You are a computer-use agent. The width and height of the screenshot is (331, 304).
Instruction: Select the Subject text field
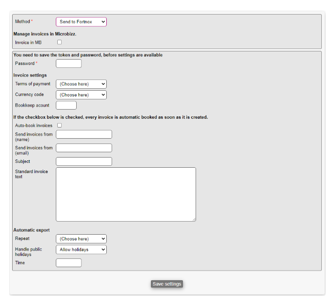point(84,161)
